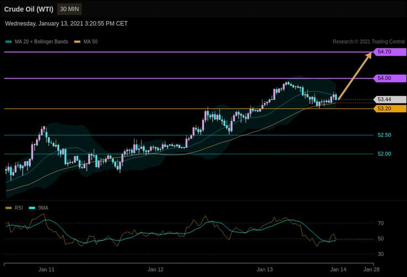
Task: Select the 54.70 resistance price tag
Action: click(x=390, y=52)
